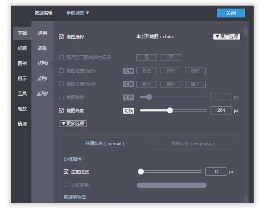265x210 pixels.
Task: Open the 系列2 sub-tab
Action: [43, 93]
